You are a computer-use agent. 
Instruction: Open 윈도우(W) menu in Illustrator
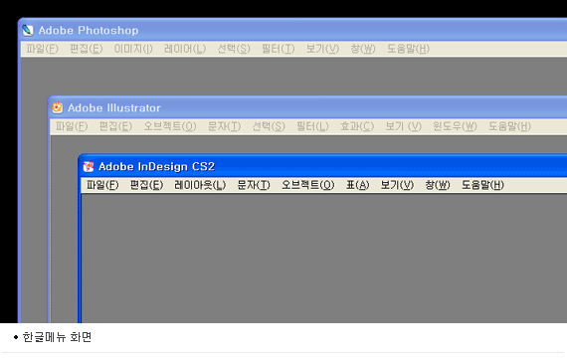point(455,126)
